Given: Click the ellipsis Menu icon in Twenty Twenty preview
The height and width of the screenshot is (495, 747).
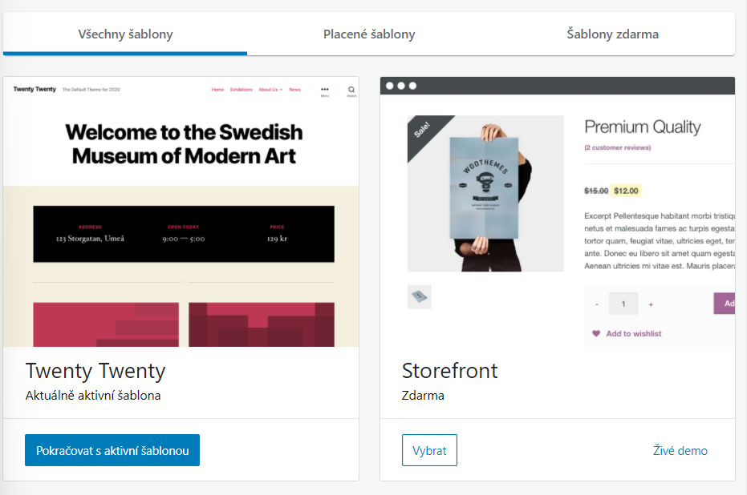Looking at the screenshot, I should 325,89.
